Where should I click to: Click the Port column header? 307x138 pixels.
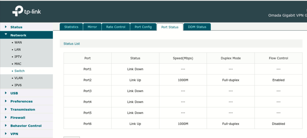(88, 58)
